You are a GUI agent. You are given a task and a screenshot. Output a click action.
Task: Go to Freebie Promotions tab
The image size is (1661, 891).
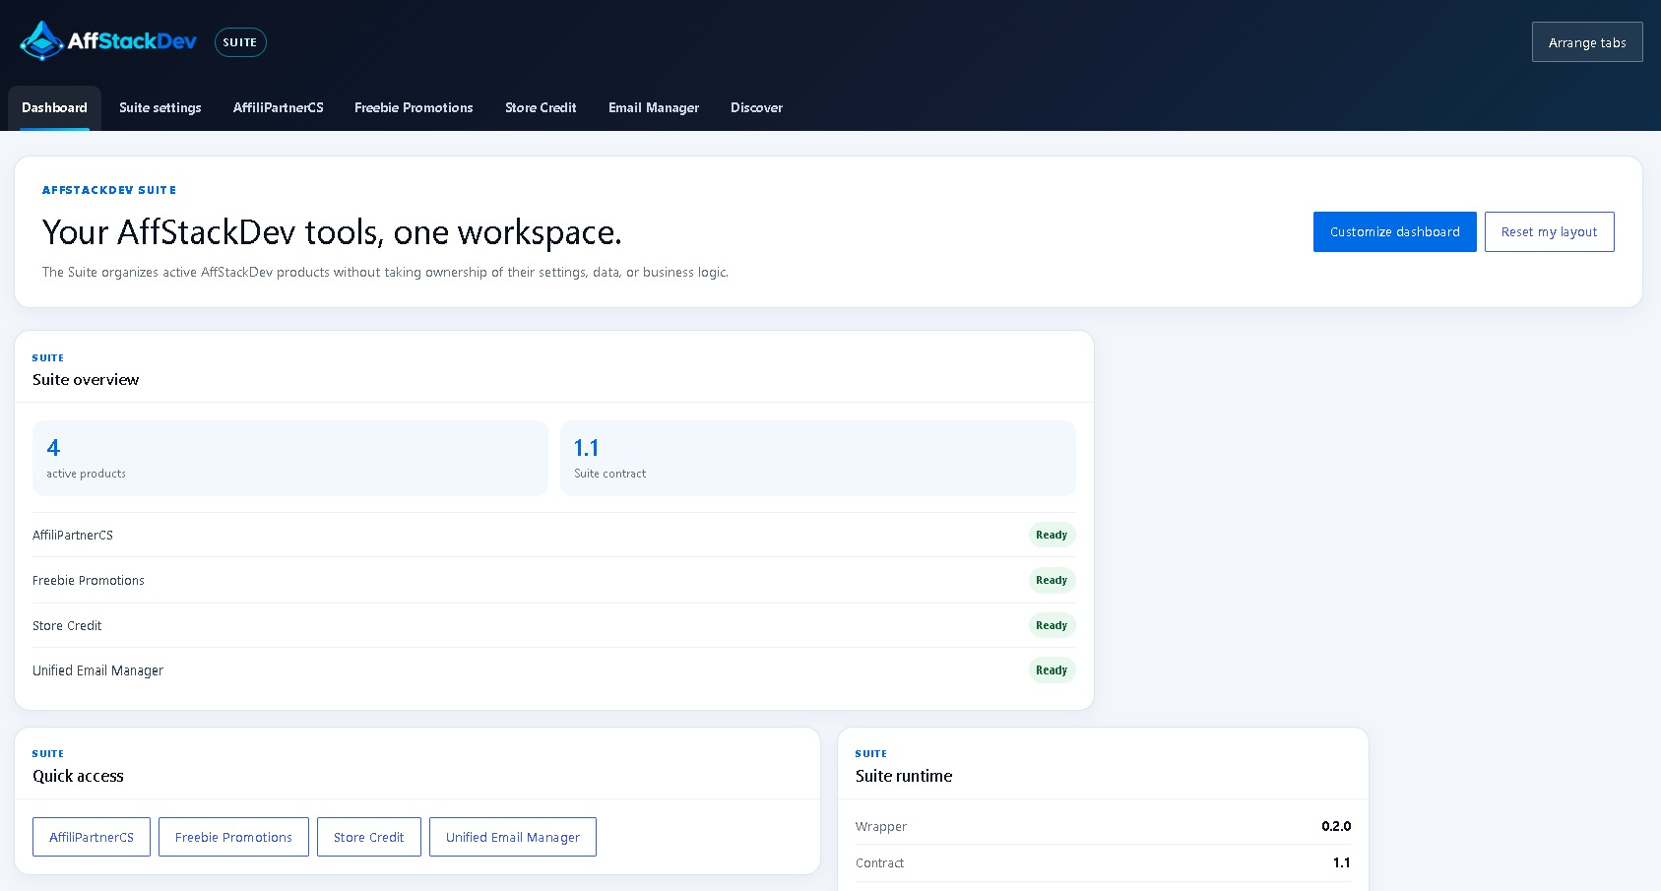(414, 108)
